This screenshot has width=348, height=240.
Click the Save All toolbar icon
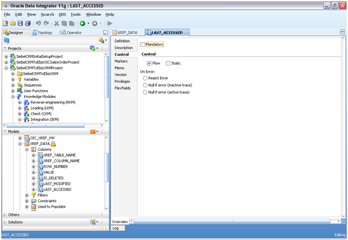coord(28,23)
